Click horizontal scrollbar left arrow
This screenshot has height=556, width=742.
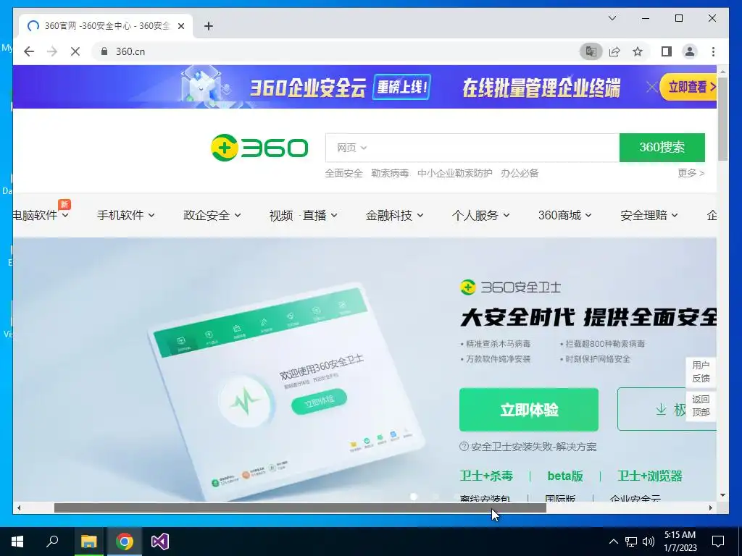[x=19, y=507]
